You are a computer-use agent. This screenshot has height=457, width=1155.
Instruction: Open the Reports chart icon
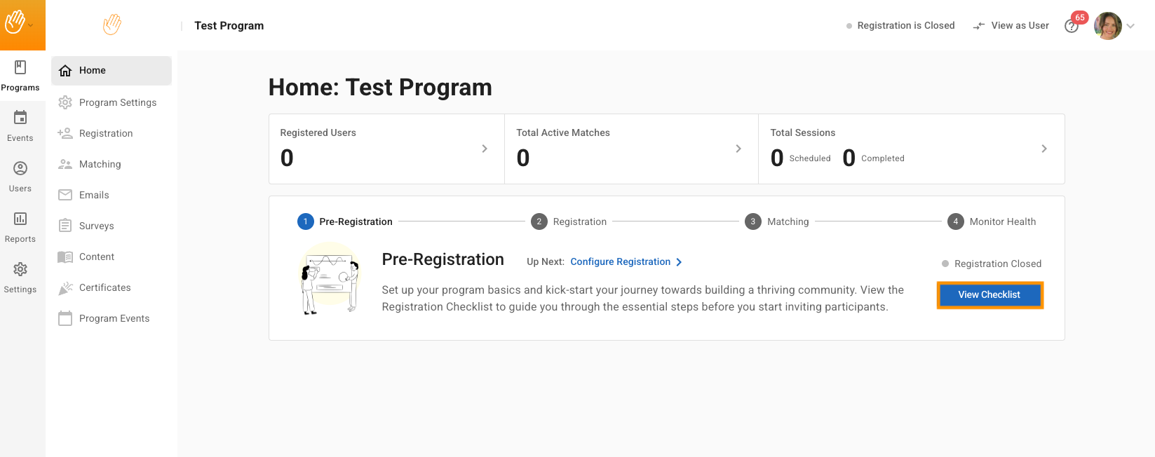20,219
